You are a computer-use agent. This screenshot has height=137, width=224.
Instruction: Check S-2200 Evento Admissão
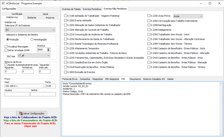tap(65, 21)
